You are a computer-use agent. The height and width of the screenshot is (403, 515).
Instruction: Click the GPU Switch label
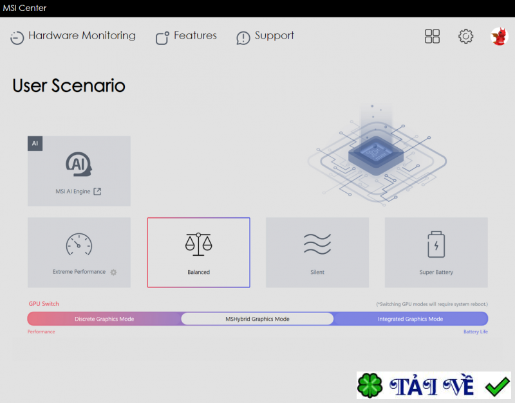(44, 303)
